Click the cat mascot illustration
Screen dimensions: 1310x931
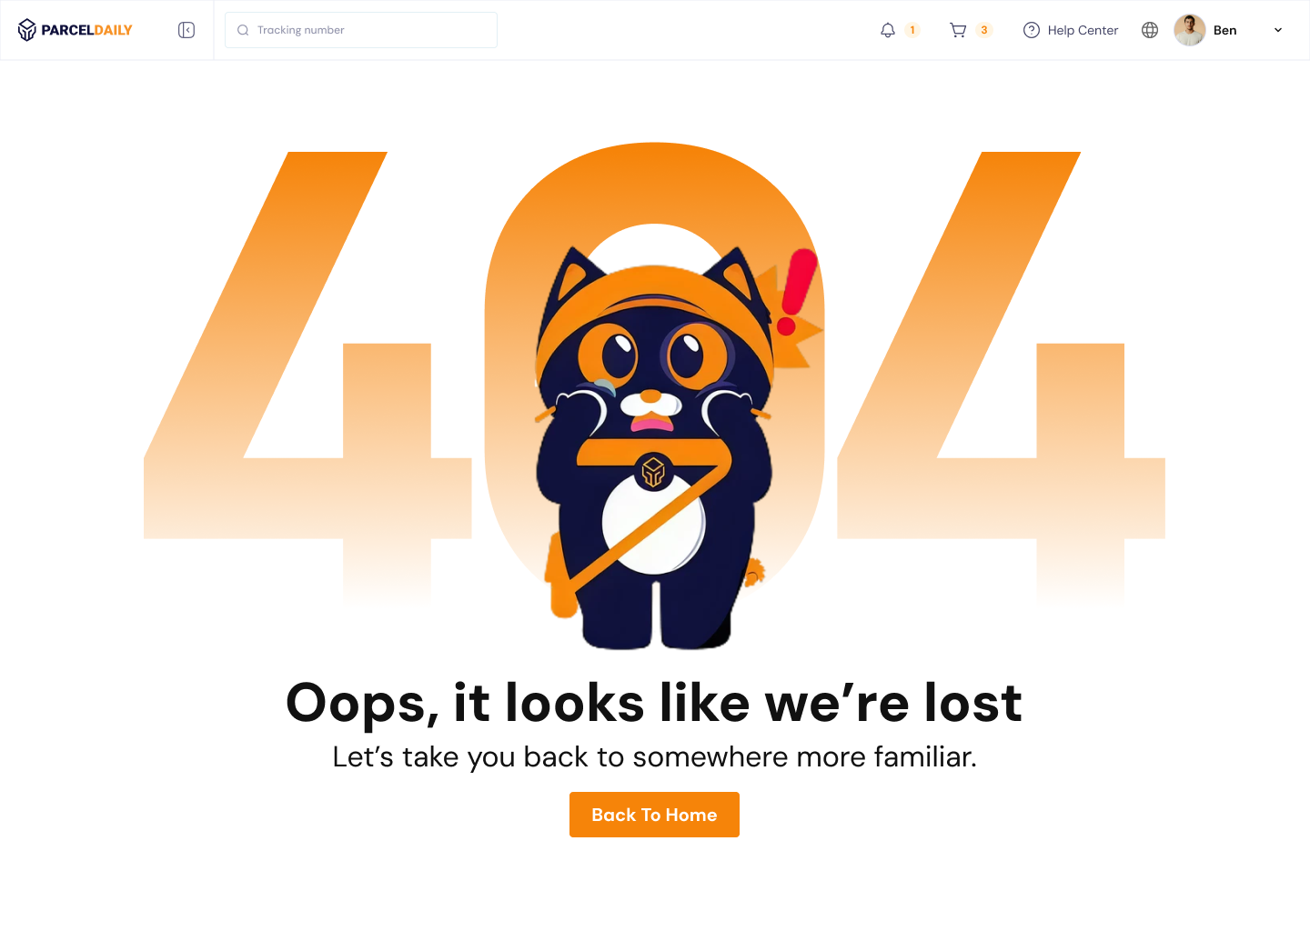655,445
